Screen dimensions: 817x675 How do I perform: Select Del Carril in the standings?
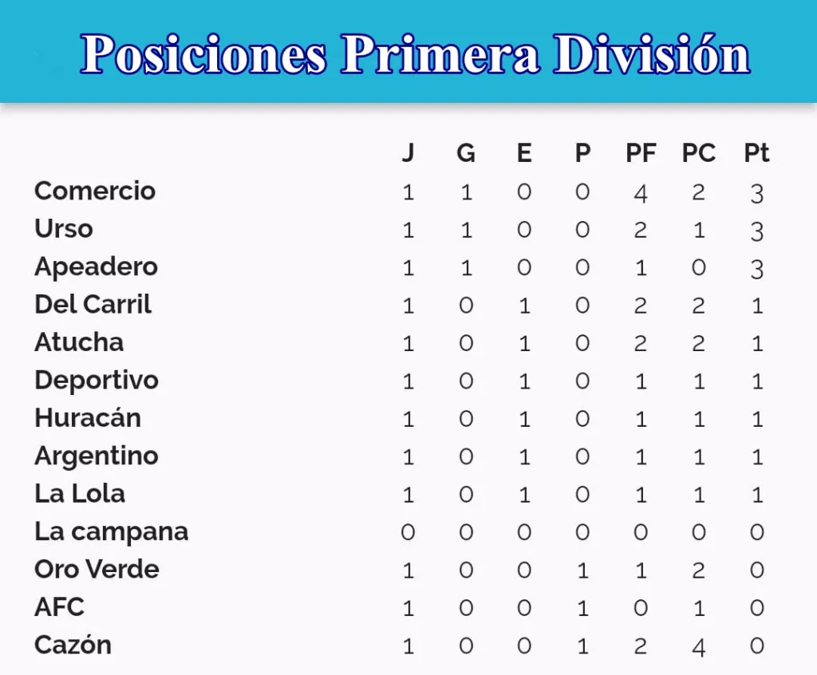click(x=93, y=305)
